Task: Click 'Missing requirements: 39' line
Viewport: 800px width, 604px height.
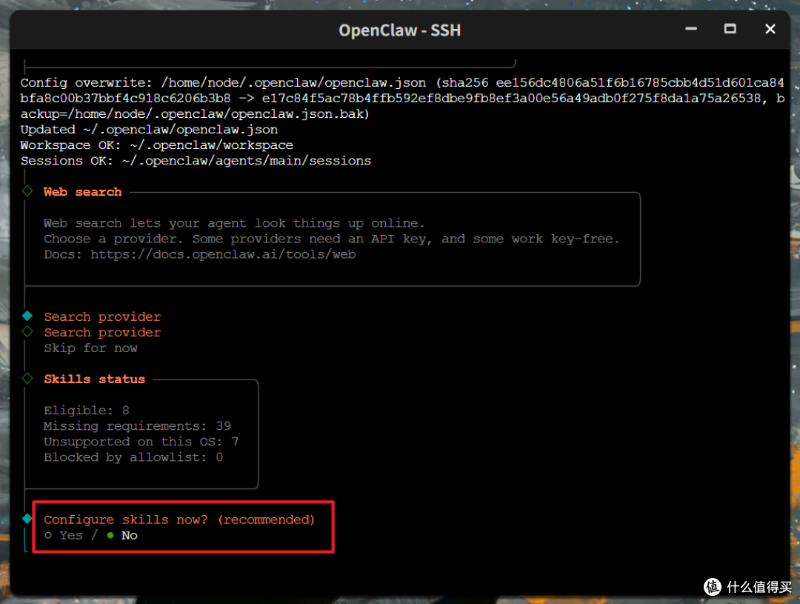Action: click(137, 426)
